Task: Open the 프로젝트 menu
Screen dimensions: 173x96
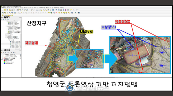Action: [3, 8]
